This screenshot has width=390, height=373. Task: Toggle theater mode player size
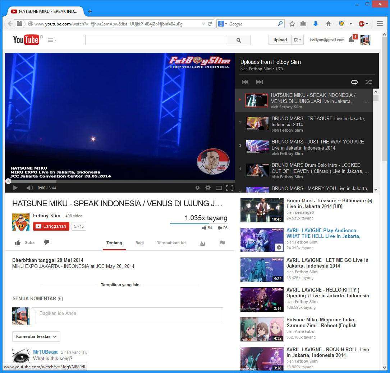point(219,188)
